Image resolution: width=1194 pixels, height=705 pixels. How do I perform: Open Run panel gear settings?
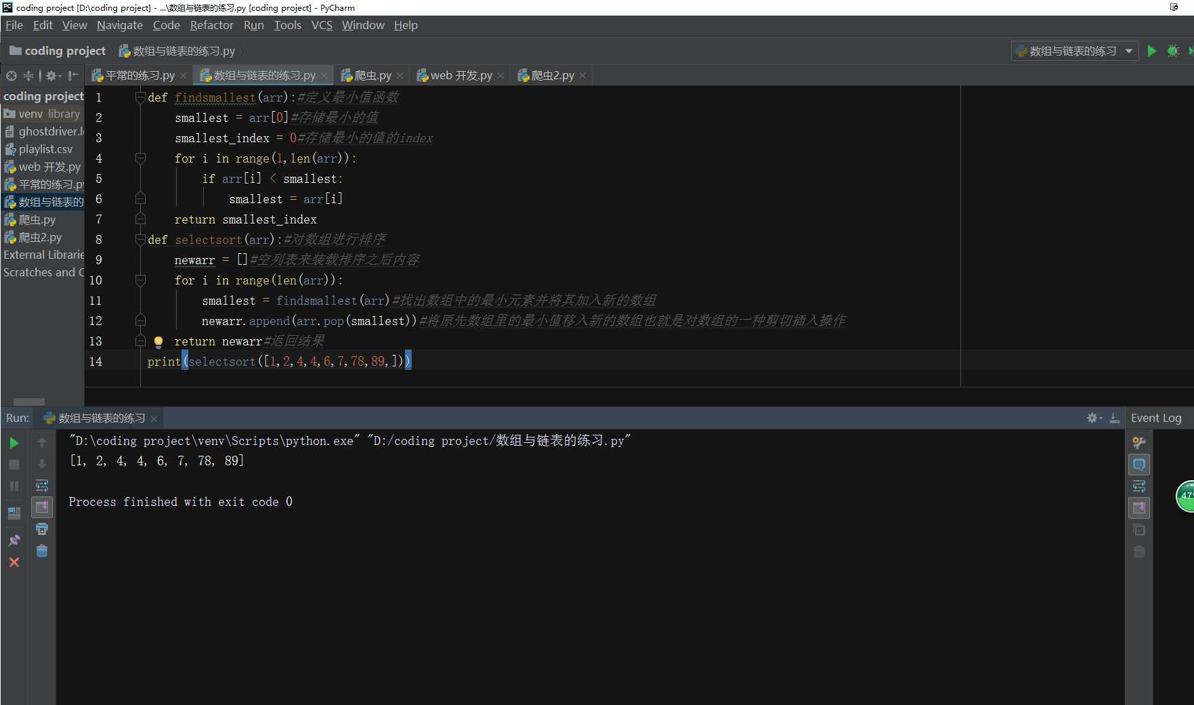[x=1094, y=418]
